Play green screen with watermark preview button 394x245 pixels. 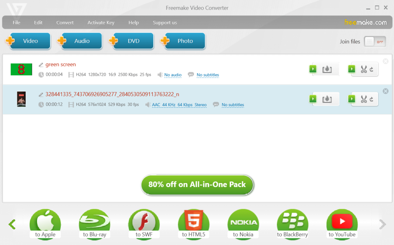click(x=313, y=69)
